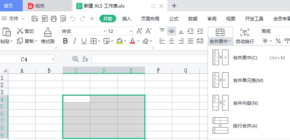Click the fx insert function icon

click(85, 59)
